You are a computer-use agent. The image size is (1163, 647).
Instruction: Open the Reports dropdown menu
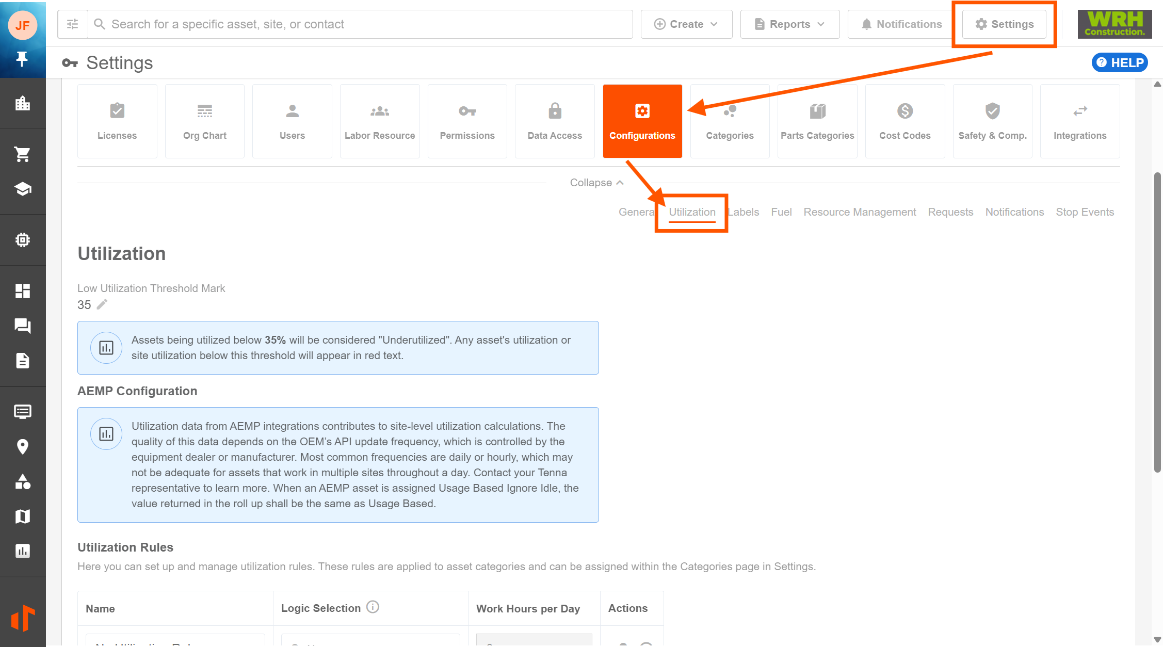789,24
